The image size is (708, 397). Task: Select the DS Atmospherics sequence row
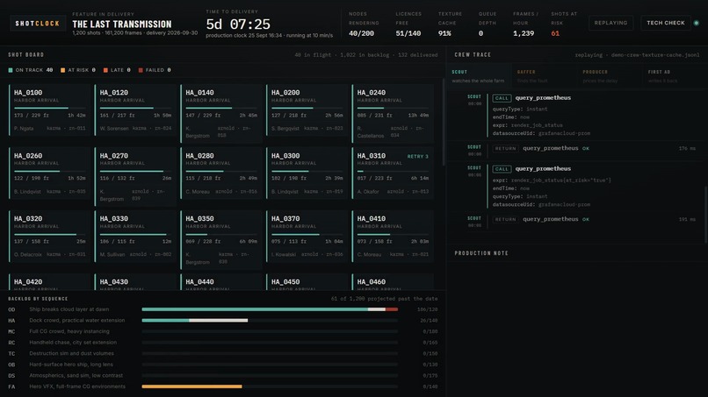point(222,376)
